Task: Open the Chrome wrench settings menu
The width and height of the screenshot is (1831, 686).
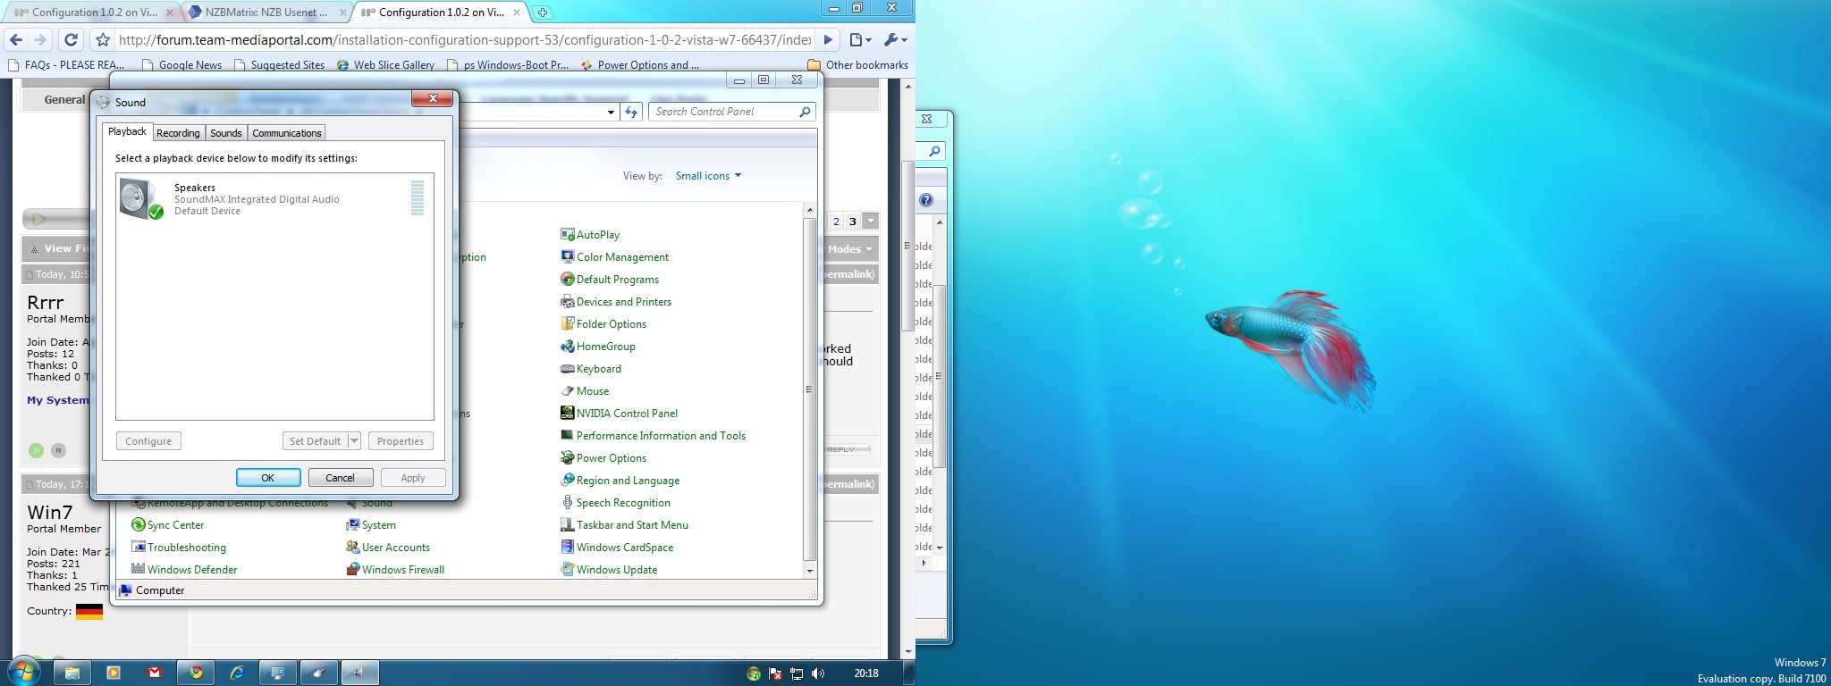Action: (894, 39)
